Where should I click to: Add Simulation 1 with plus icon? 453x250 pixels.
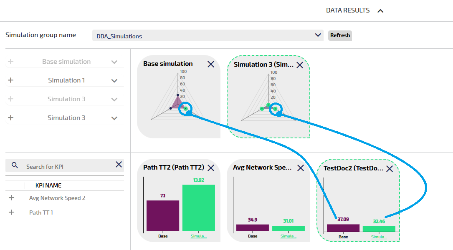click(x=11, y=80)
